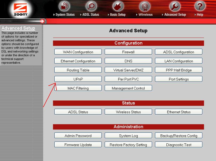The height and width of the screenshot is (161, 216).
Task: Click the Configuration section header
Action: click(x=128, y=43)
